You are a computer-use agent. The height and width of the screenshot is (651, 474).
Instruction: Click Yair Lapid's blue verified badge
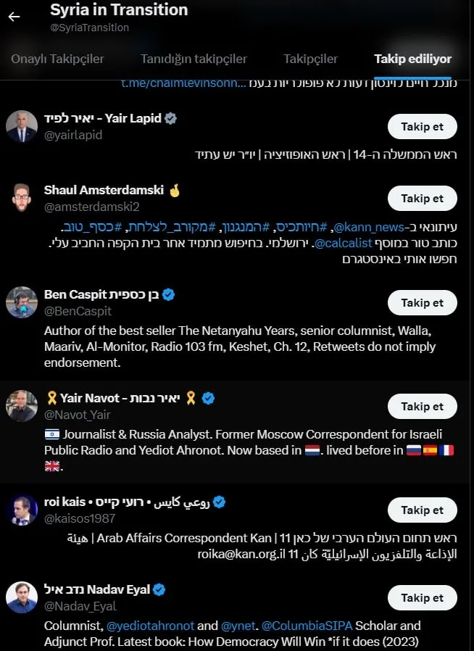click(x=169, y=117)
